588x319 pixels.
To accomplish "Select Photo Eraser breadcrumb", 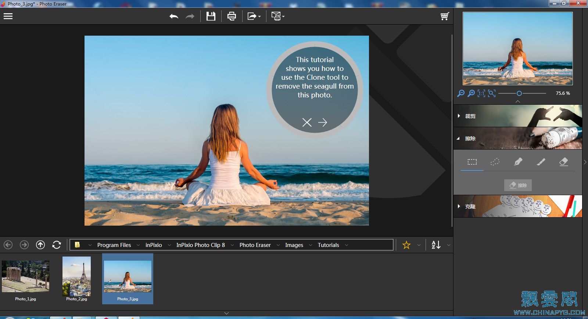I will 255,245.
